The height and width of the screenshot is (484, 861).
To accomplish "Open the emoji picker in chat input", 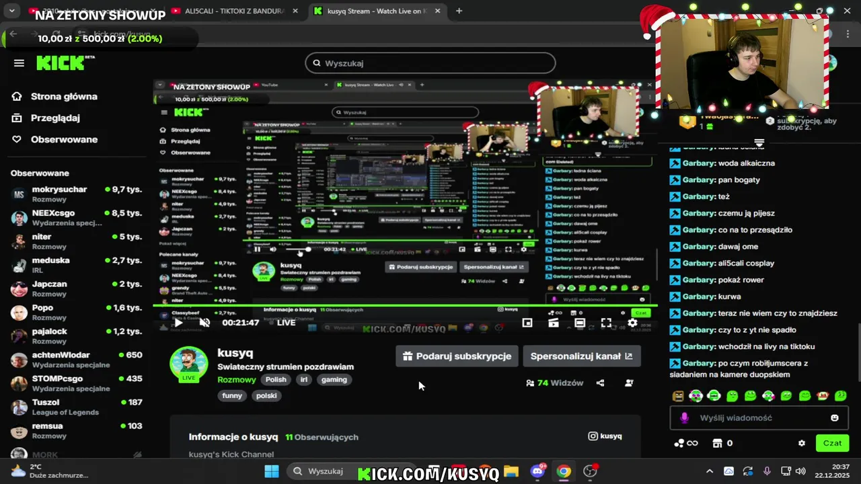I will [835, 418].
